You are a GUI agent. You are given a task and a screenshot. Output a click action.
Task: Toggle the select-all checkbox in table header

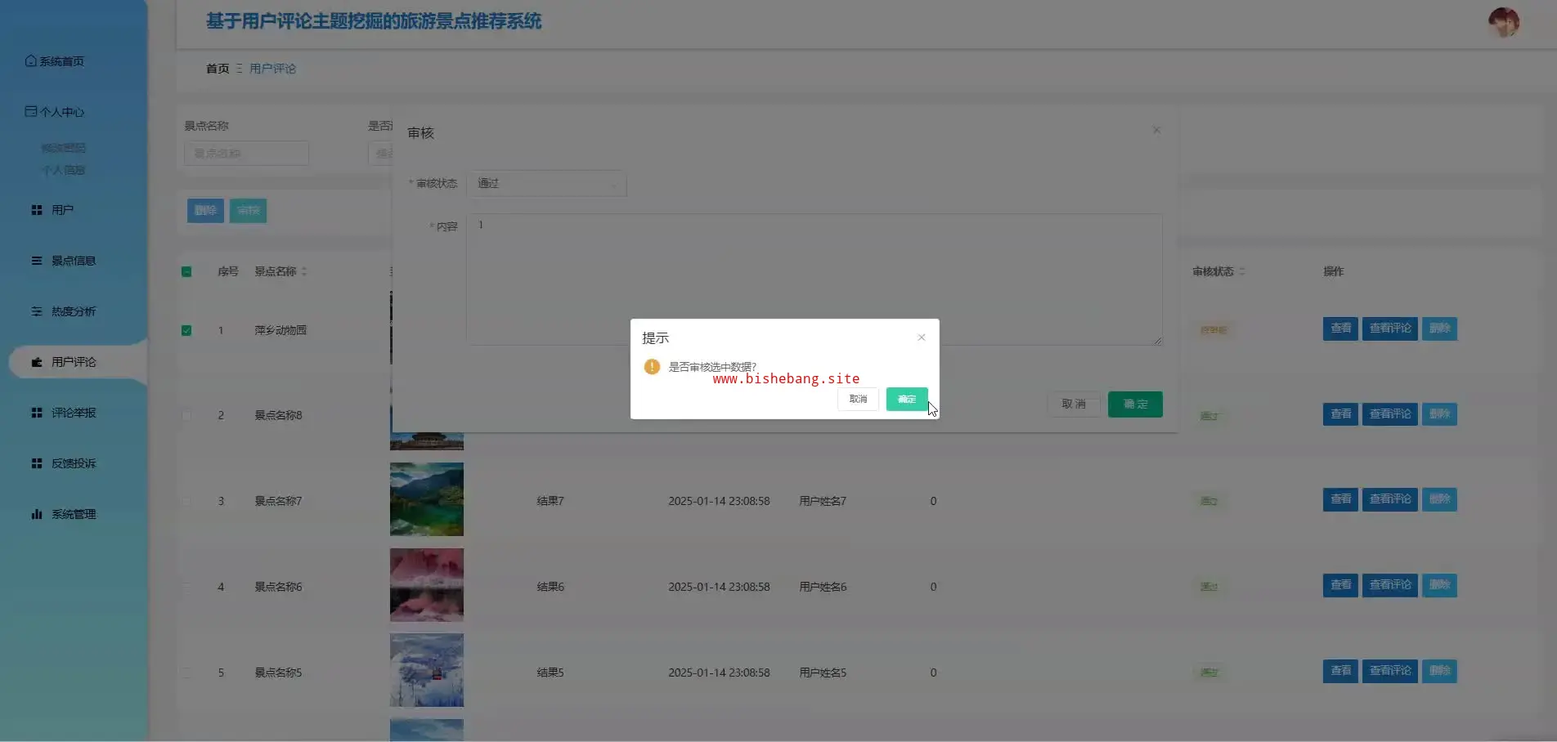(x=186, y=271)
